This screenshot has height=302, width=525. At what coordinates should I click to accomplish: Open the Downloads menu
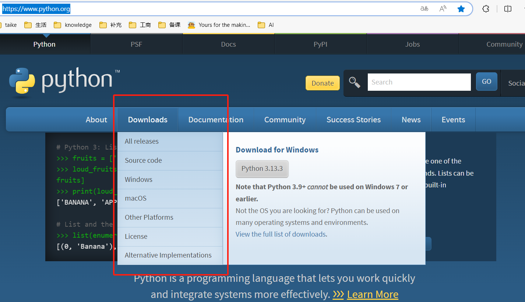[x=148, y=120]
